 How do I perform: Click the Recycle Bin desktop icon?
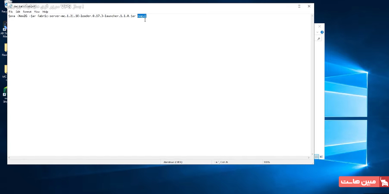tap(4, 6)
